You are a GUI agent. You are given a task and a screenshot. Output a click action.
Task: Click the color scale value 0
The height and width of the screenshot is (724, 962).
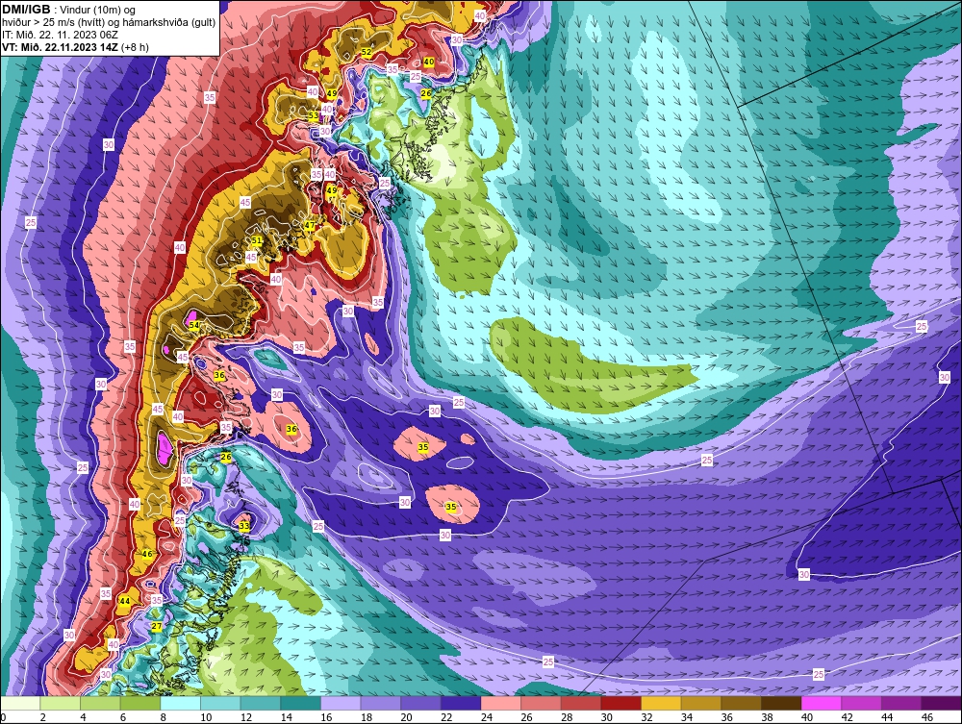tap(3, 717)
